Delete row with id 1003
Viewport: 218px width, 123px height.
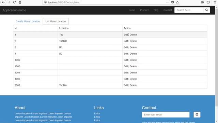pos(133,66)
